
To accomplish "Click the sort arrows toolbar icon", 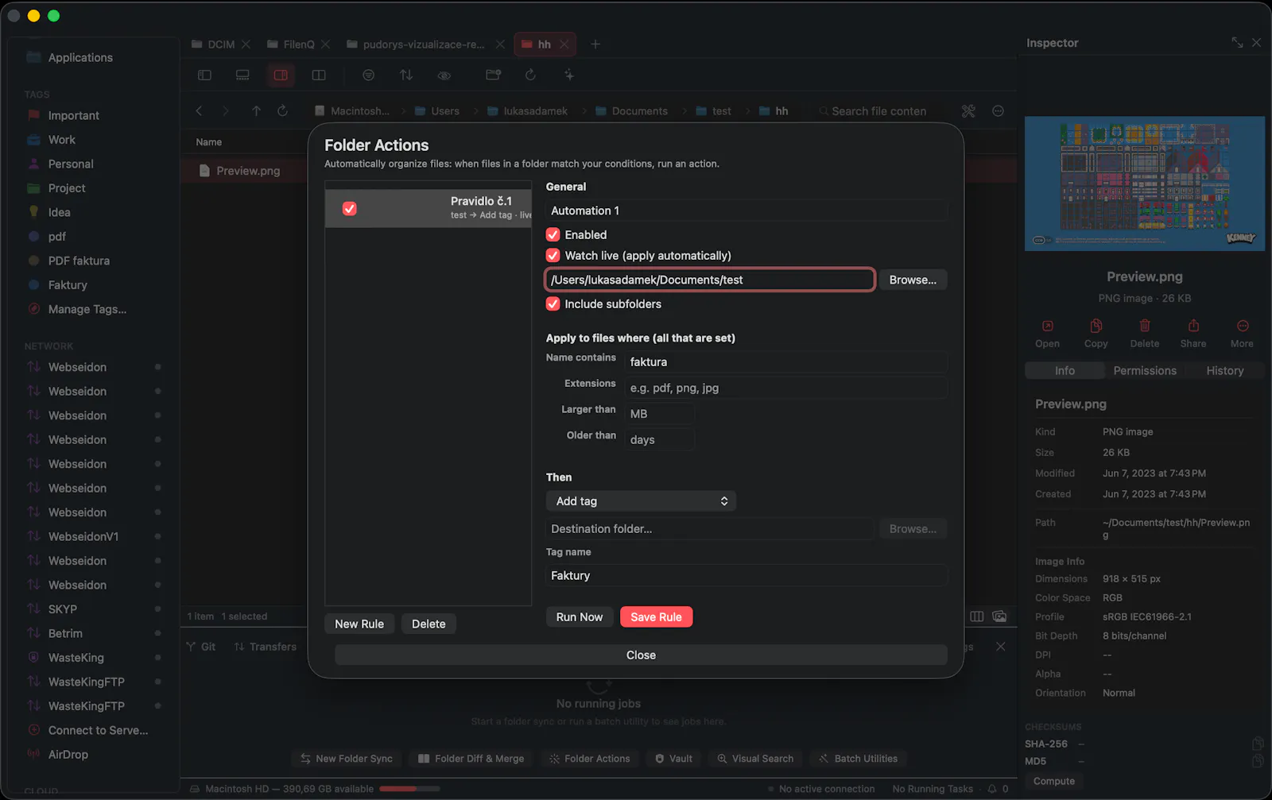I will [x=406, y=75].
